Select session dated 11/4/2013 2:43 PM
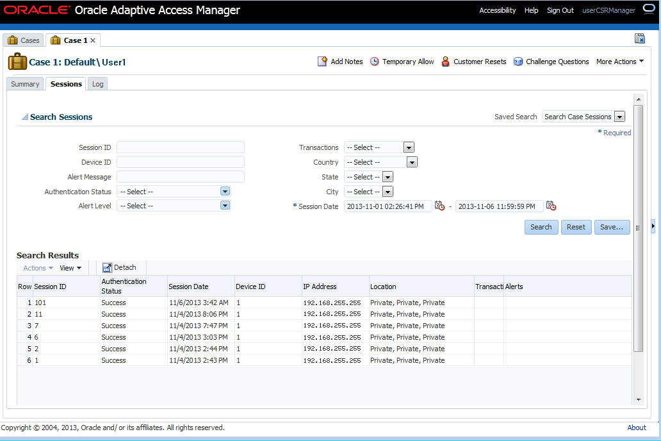Screen dimensions: 661x441 click(324, 360)
